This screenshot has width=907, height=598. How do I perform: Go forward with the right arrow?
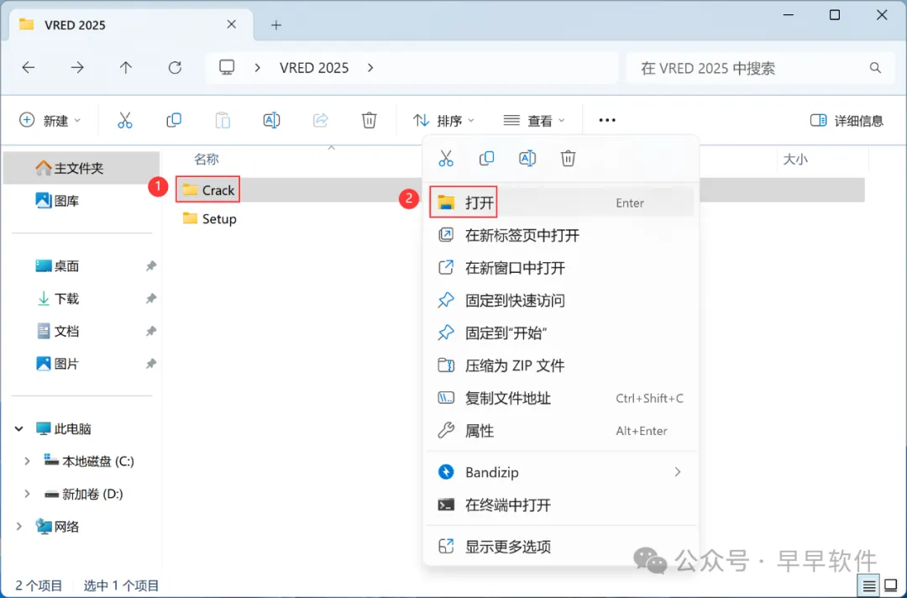77,68
